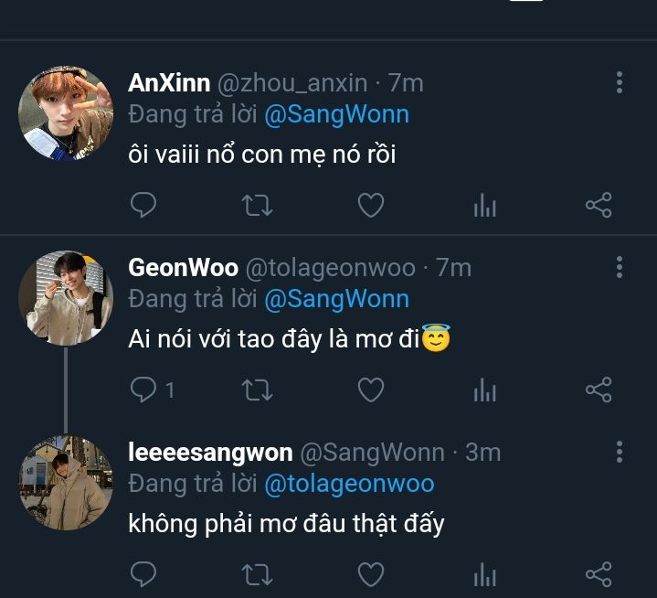Open GeonWoo's profile avatar
Screen dimensions: 657x598
click(x=66, y=298)
